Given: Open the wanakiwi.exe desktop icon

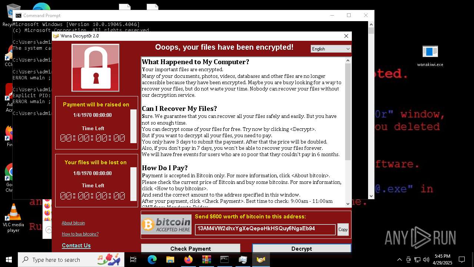Looking at the screenshot, I should tap(430, 56).
